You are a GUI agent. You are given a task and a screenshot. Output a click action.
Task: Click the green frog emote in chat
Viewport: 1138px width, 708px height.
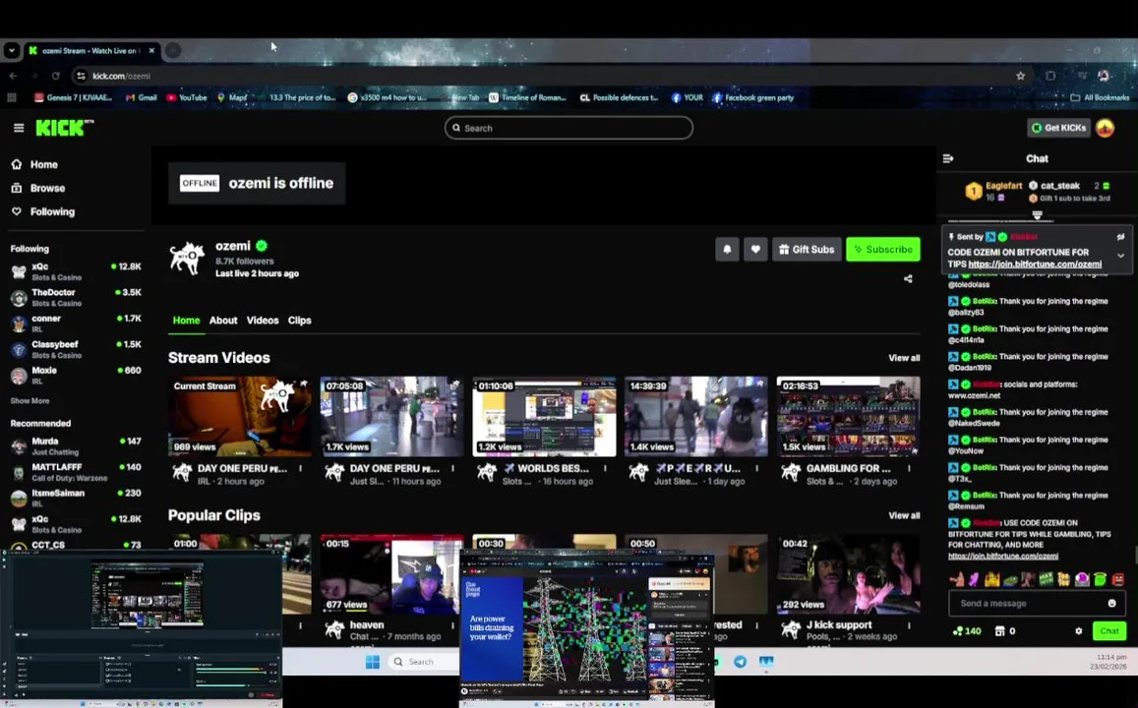click(1100, 579)
